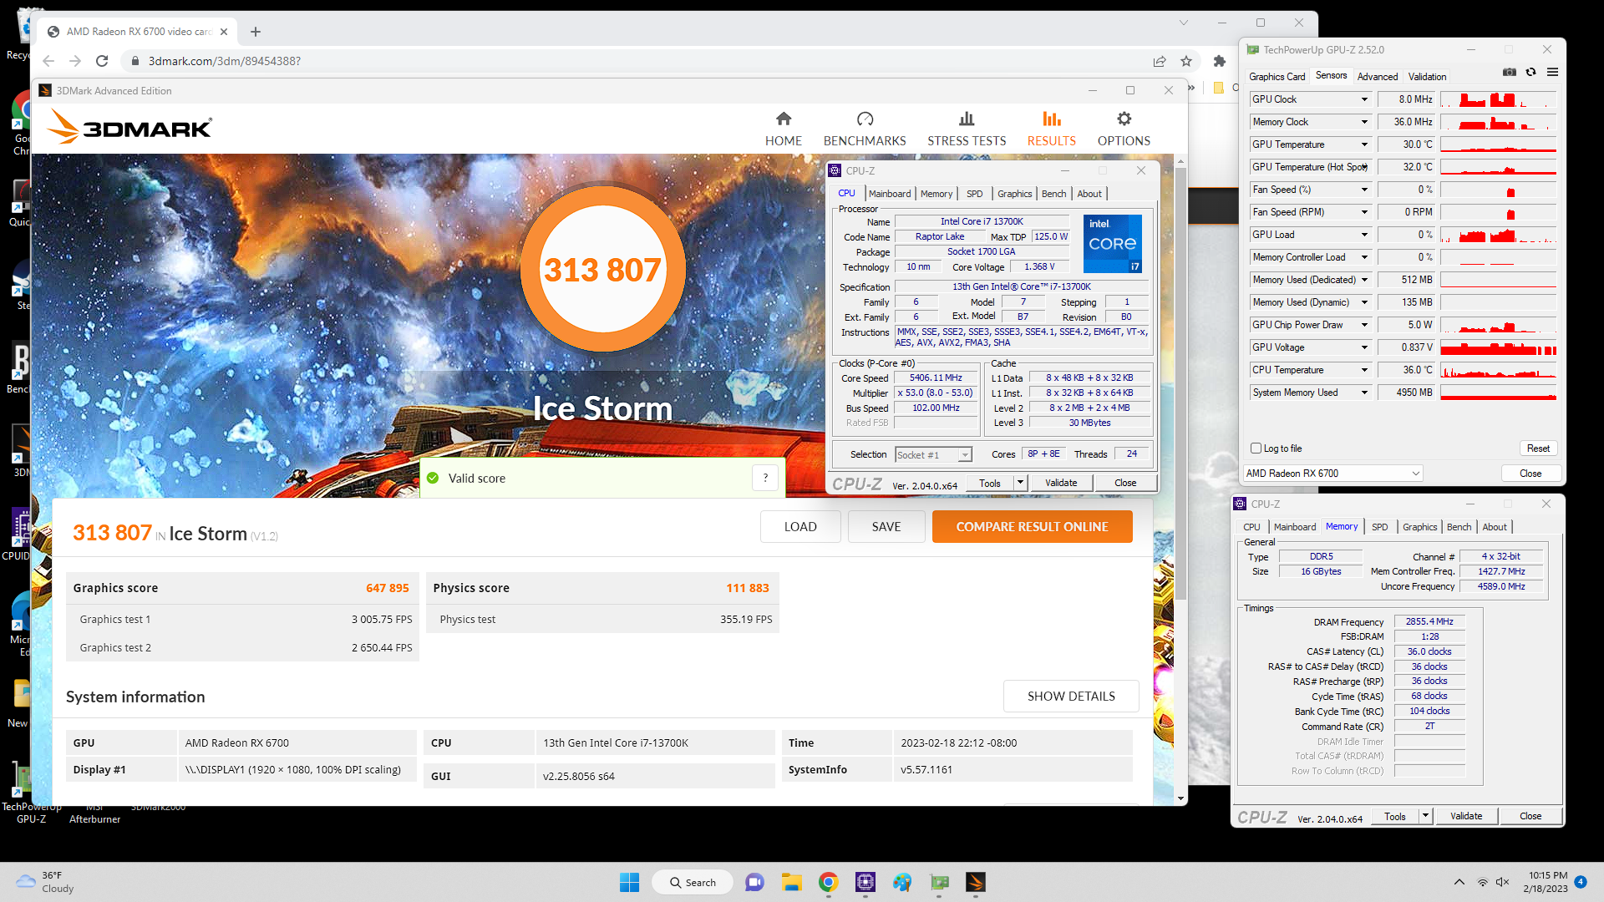Click the GPU-Z refresh icon
This screenshot has height=902, width=1604.
click(1530, 73)
